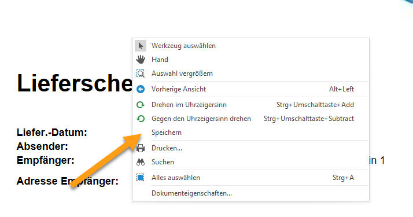Image resolution: width=413 pixels, height=217 pixels.
Task: Choose Suchen from the context menu
Action: point(250,162)
